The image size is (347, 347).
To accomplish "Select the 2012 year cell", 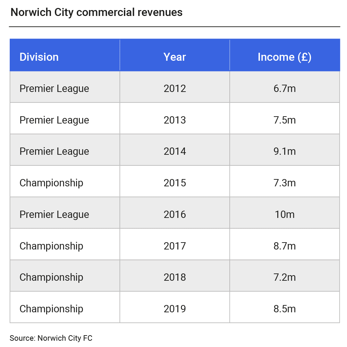I will coord(175,88).
